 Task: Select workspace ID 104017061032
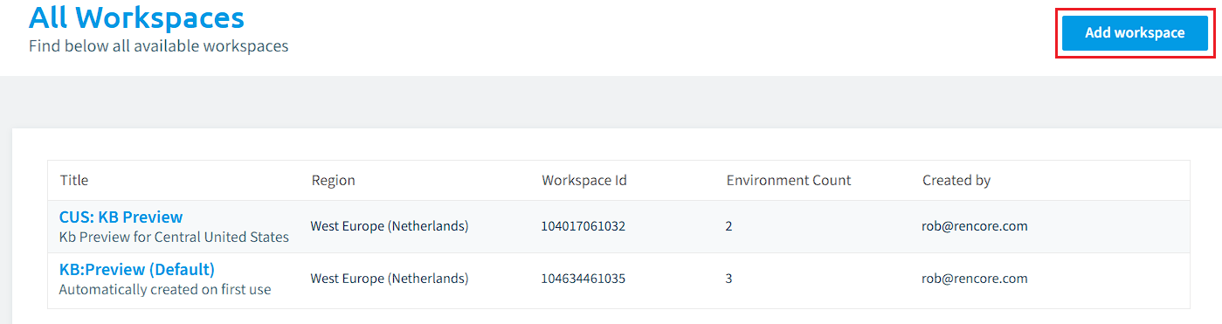pos(583,226)
